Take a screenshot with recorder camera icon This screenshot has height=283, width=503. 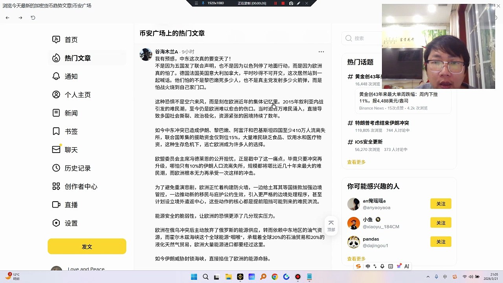coord(291,3)
